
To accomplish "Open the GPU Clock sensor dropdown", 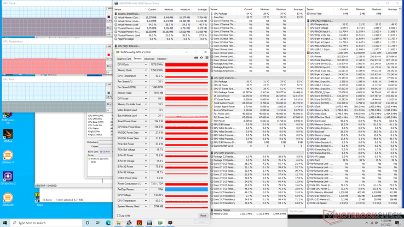I will [x=146, y=64].
